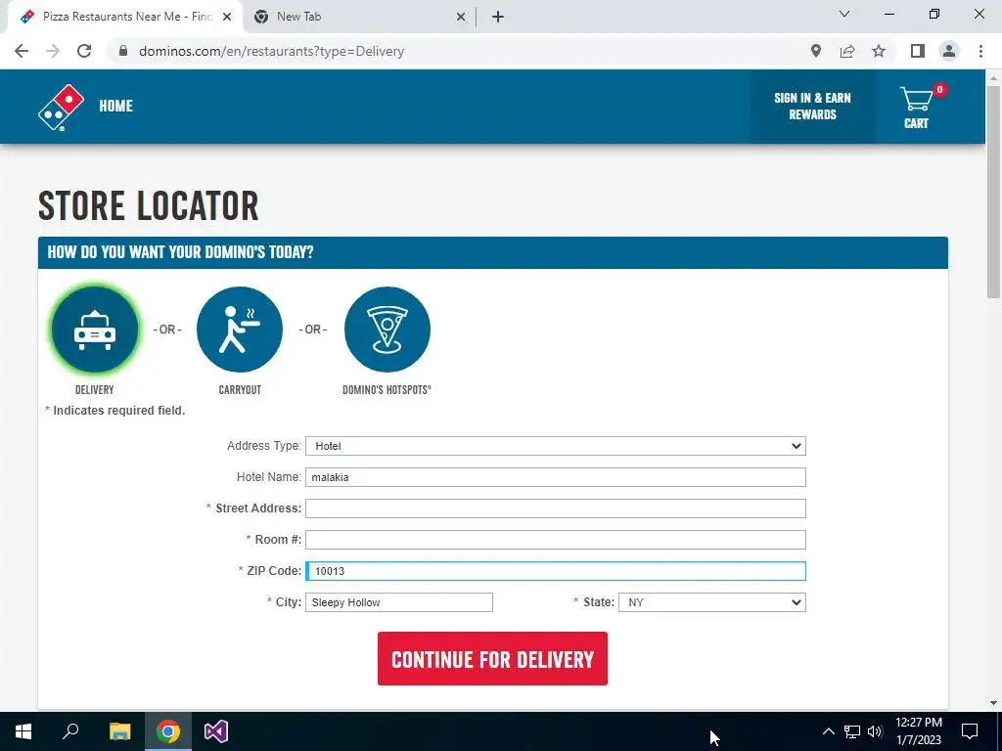This screenshot has width=1002, height=751.
Task: Open the Chrome three-dot menu
Action: click(x=980, y=51)
